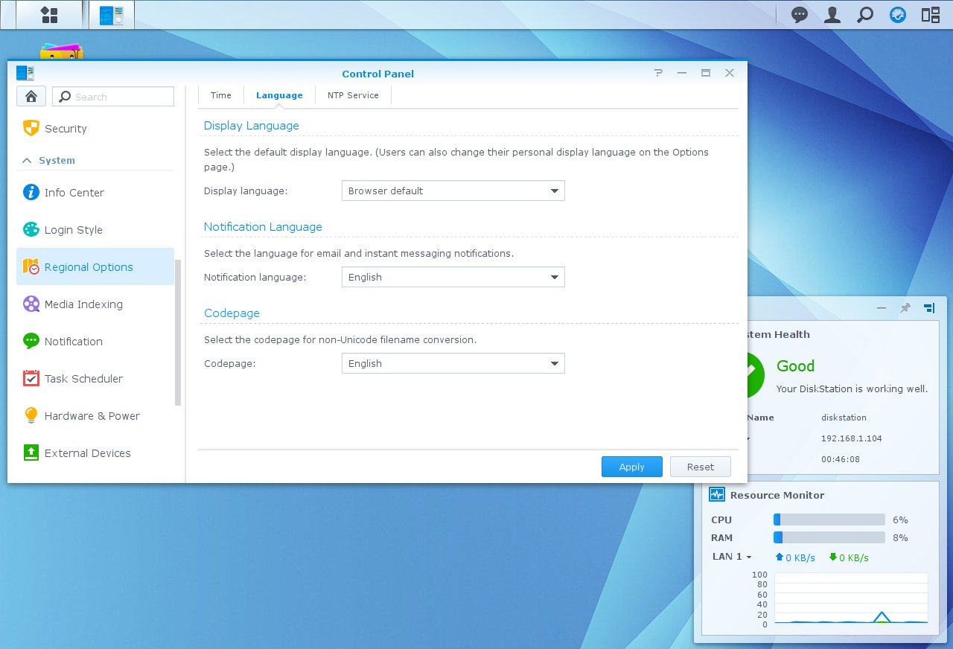Open the Control Panel help question mark
This screenshot has height=649, width=953.
[658, 73]
